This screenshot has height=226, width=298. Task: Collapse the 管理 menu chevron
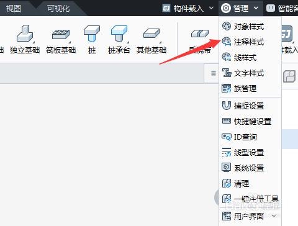click(256, 8)
